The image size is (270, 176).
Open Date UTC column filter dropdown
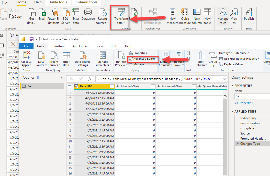pos(112,86)
